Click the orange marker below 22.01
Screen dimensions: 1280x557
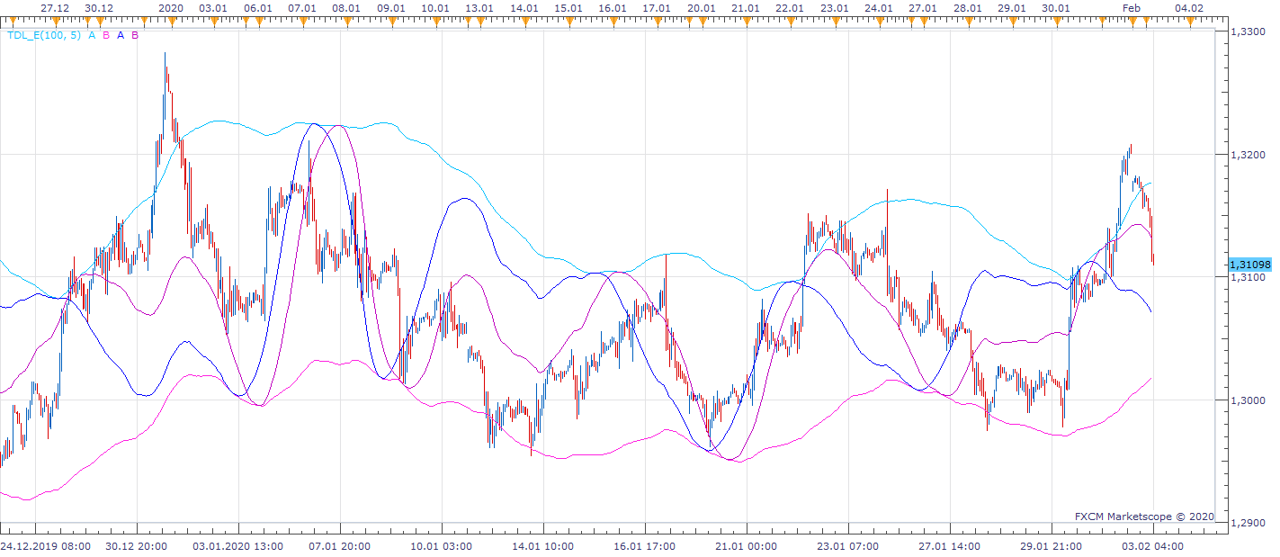point(790,22)
